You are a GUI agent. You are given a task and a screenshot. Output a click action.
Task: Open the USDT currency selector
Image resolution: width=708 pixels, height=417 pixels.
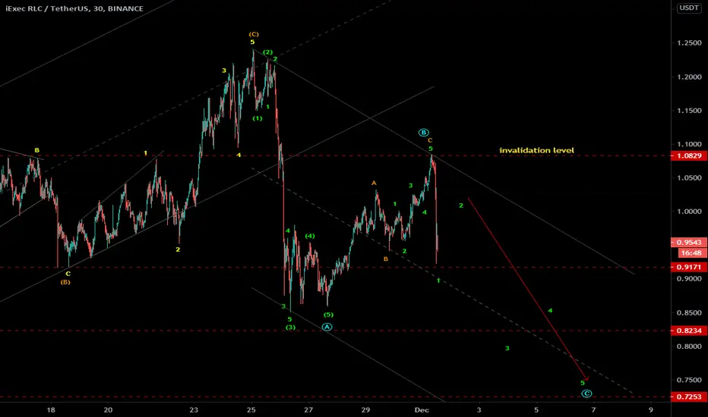pyautogui.click(x=688, y=8)
